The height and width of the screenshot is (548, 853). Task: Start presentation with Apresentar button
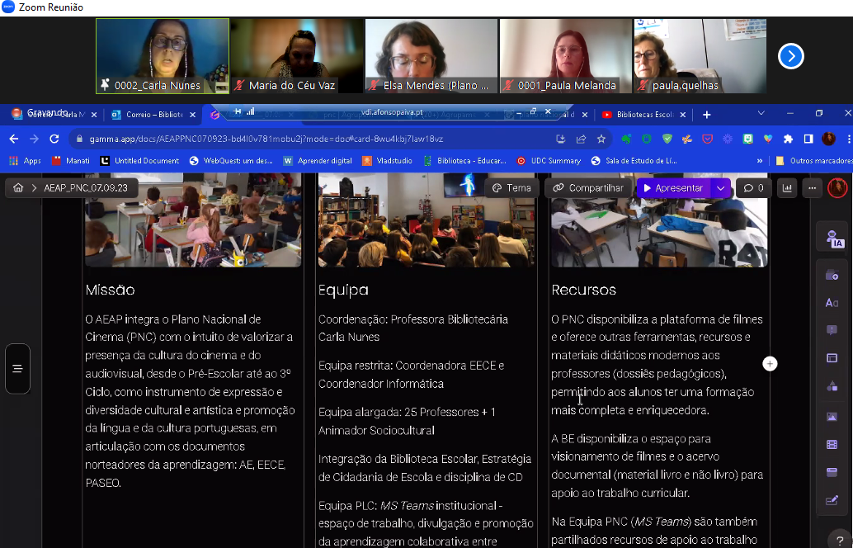[673, 187]
